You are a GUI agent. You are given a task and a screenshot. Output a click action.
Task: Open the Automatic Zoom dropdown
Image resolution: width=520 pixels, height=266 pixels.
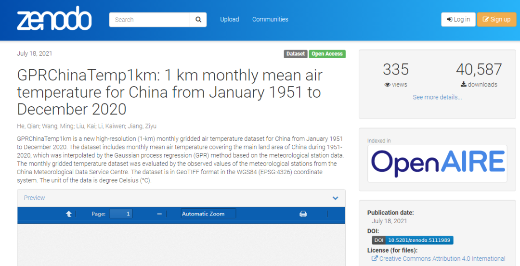click(208, 214)
